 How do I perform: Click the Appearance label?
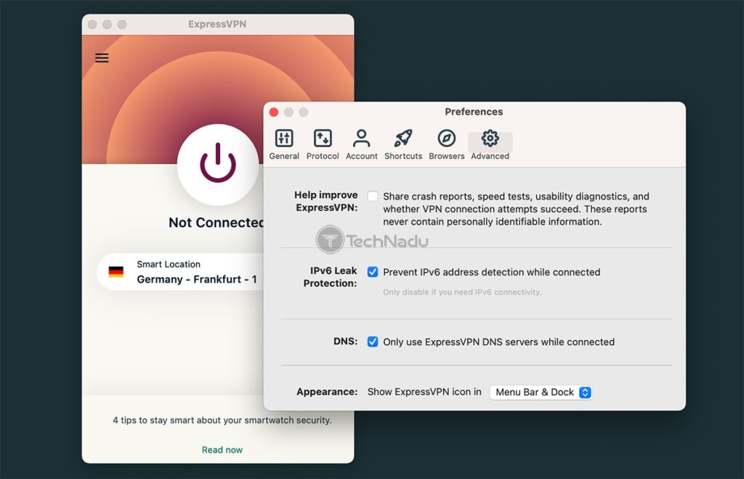327,392
